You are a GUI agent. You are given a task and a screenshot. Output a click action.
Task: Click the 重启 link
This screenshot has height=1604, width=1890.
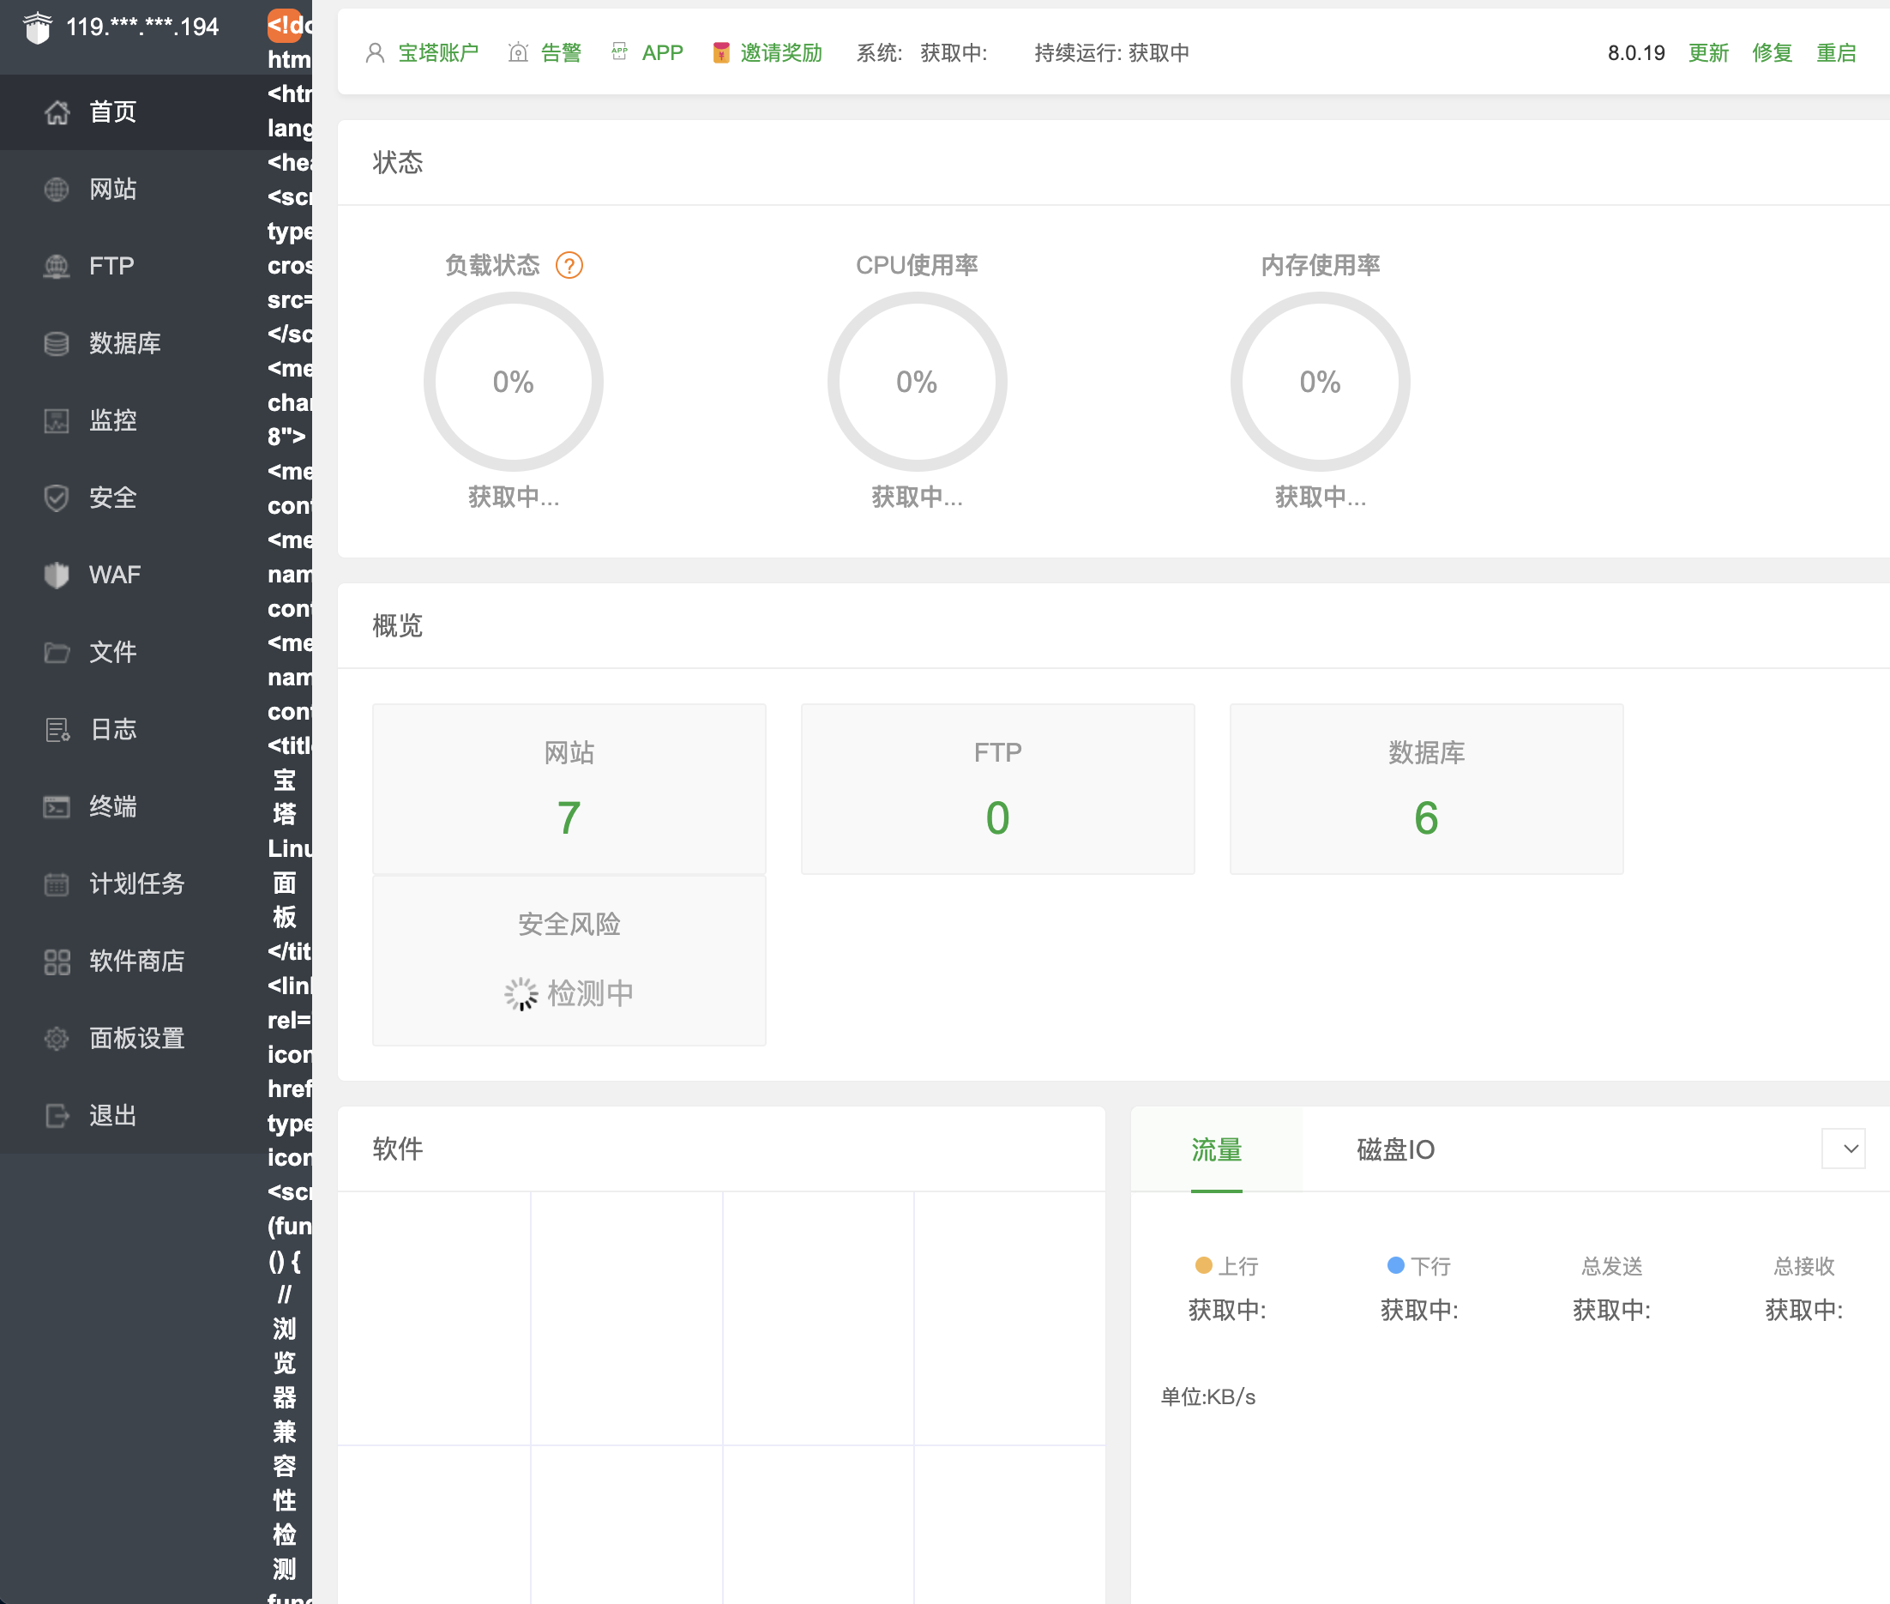click(x=1836, y=52)
